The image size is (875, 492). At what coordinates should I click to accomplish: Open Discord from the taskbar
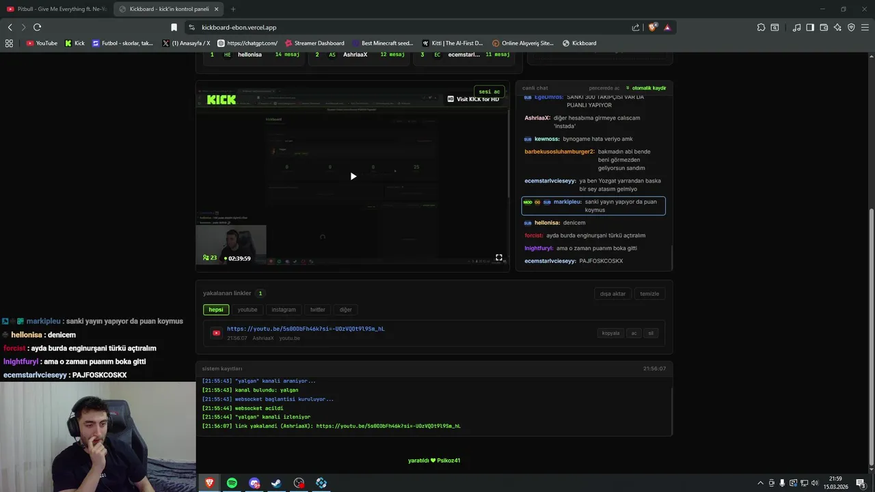point(254,483)
